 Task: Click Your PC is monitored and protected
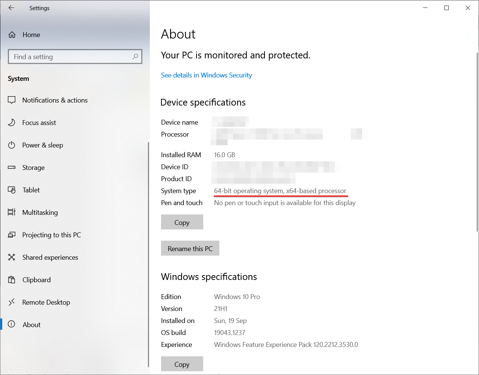click(235, 55)
